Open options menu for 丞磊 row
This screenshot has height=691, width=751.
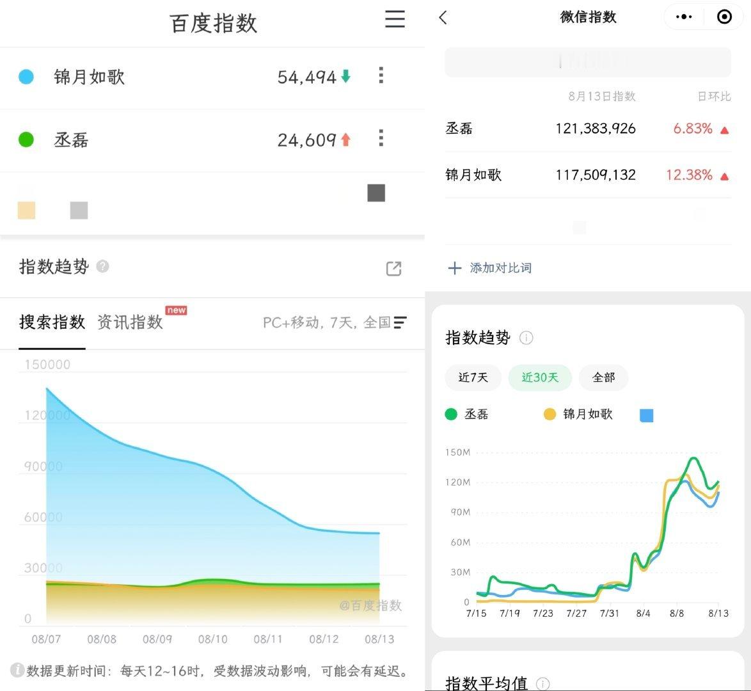pos(381,138)
